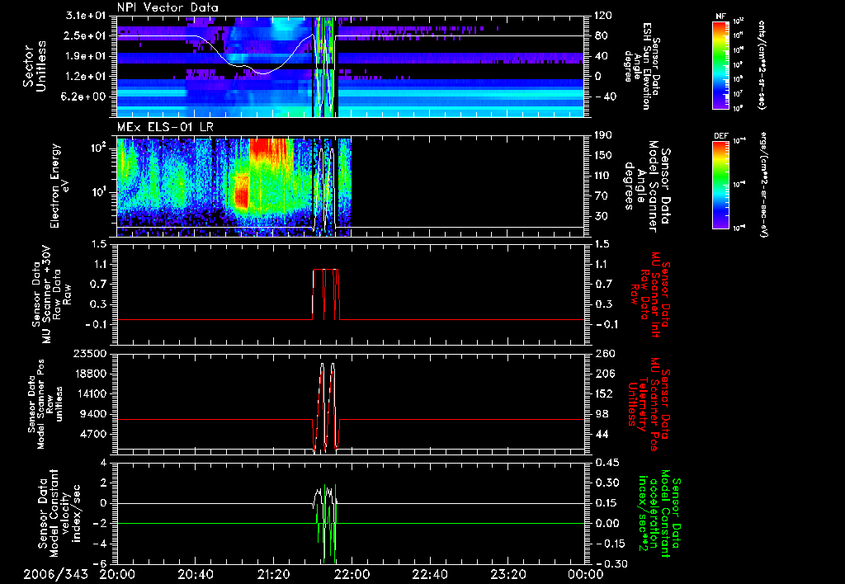Screen dimensions: 845x584
Task: Click the "23500" scanner position tick value
Action: (91, 353)
